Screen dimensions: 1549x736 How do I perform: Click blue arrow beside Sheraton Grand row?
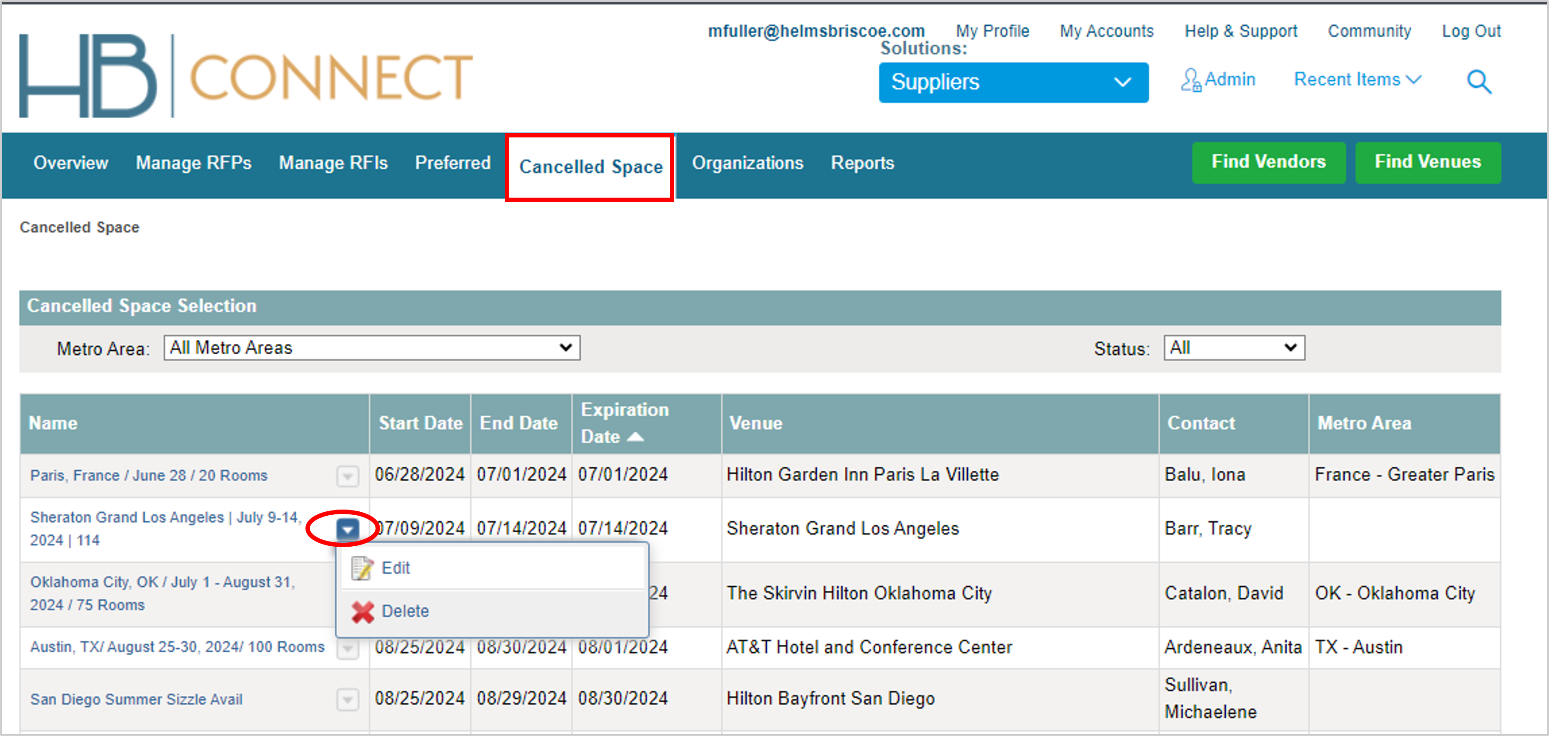coord(348,529)
